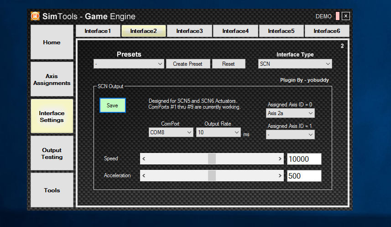Viewport: 391px width, 227px height.
Task: Close the SimTools Game Engine window
Action: pyautogui.click(x=346, y=16)
